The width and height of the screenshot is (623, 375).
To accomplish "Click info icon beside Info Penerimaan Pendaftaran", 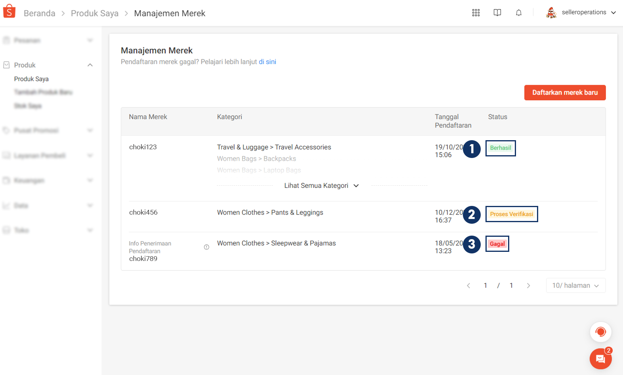I will [206, 247].
